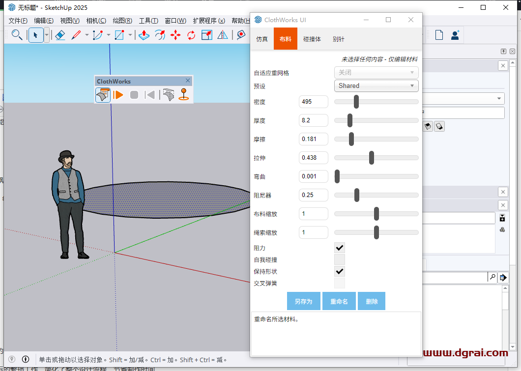The image size is (521, 371).
Task: Open the 相机(C) menu
Action: tap(96, 21)
